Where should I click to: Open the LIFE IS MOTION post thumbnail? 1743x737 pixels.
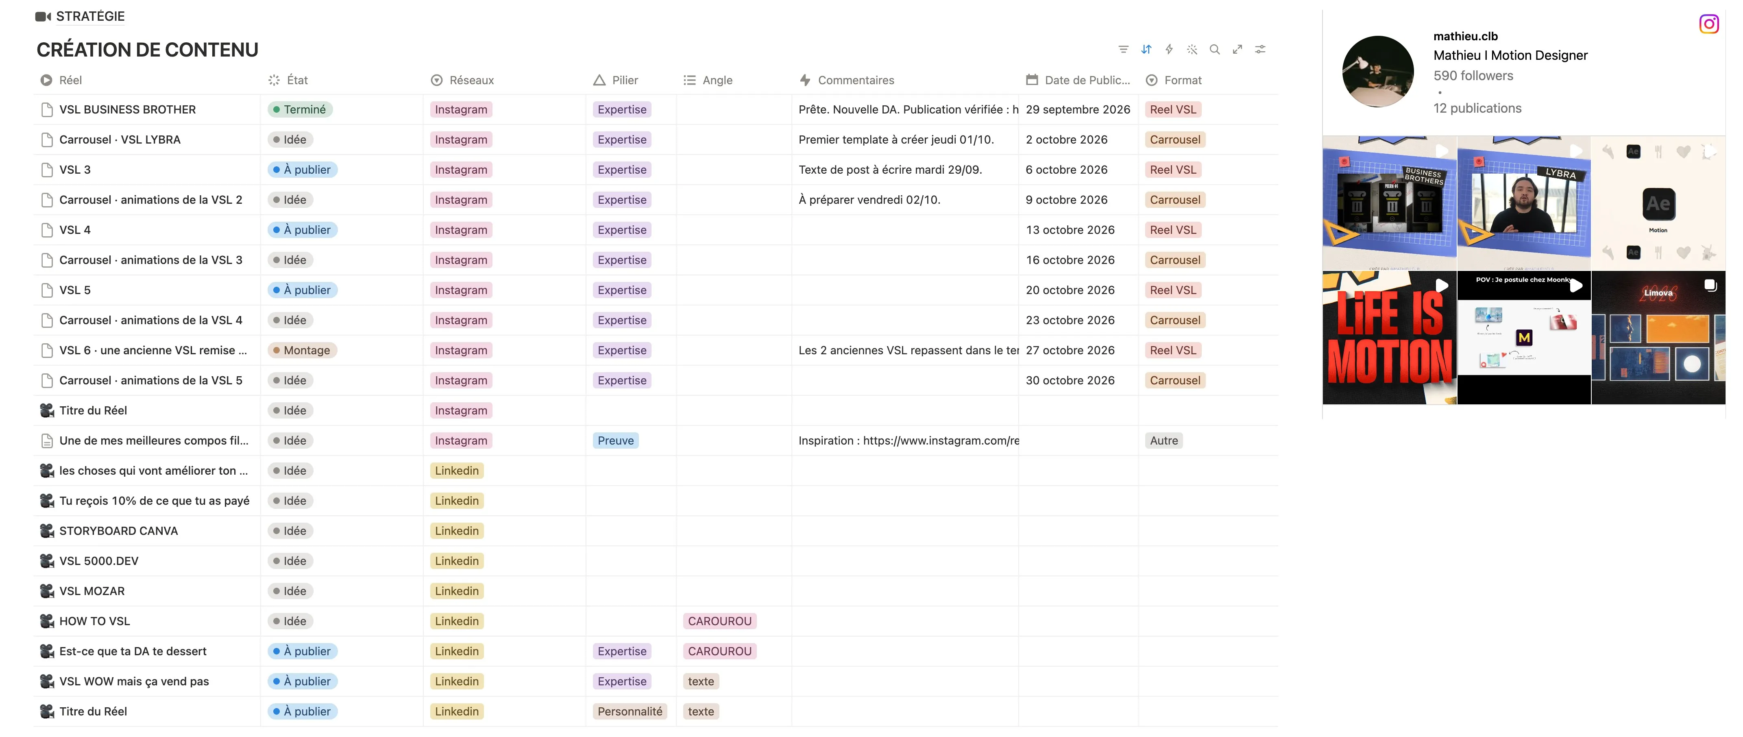pos(1389,338)
